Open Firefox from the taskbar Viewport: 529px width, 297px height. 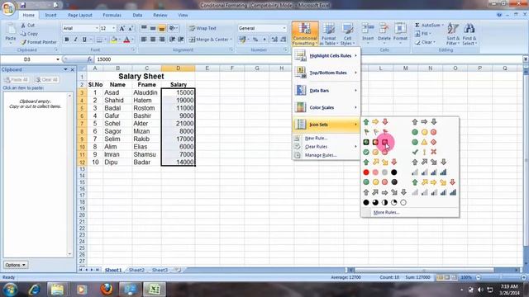click(107, 290)
